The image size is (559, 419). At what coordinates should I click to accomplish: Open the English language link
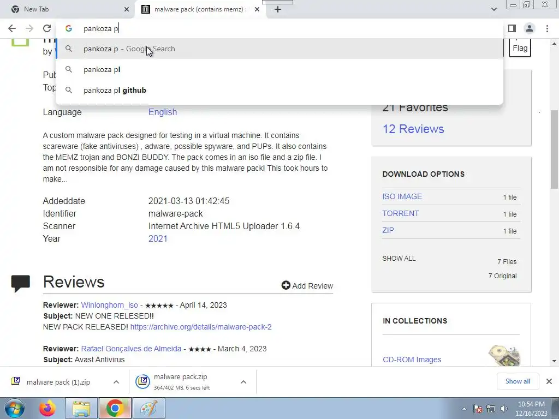tap(163, 112)
